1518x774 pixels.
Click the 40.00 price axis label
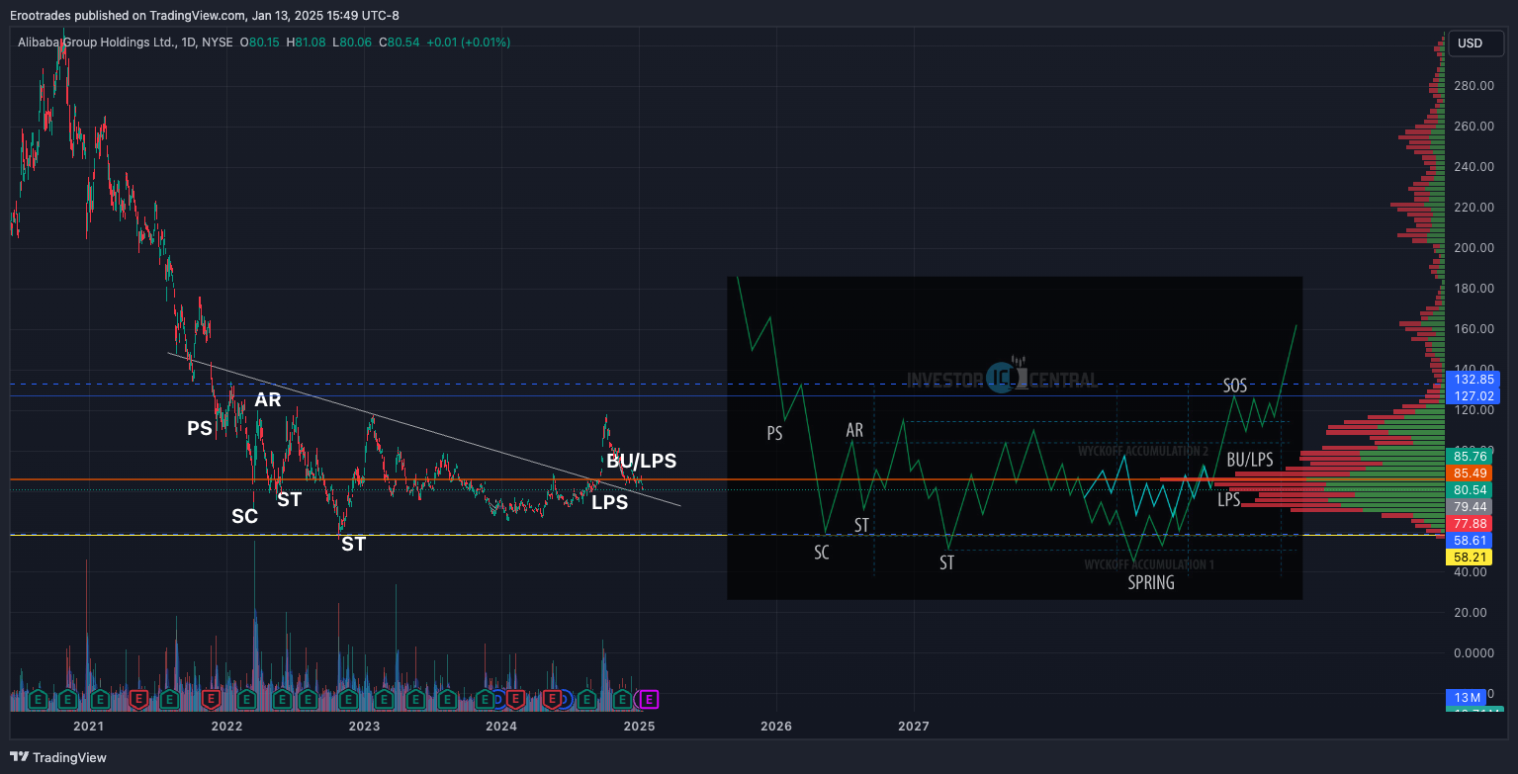(x=1471, y=572)
